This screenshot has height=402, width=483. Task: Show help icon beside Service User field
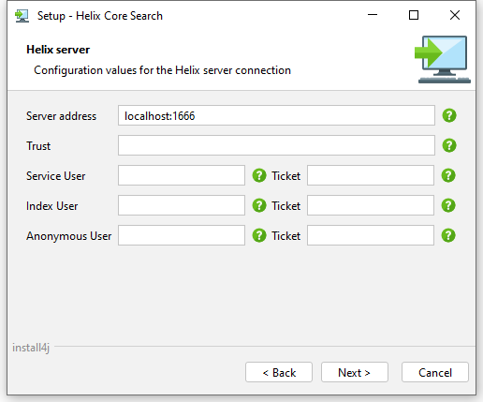click(259, 175)
